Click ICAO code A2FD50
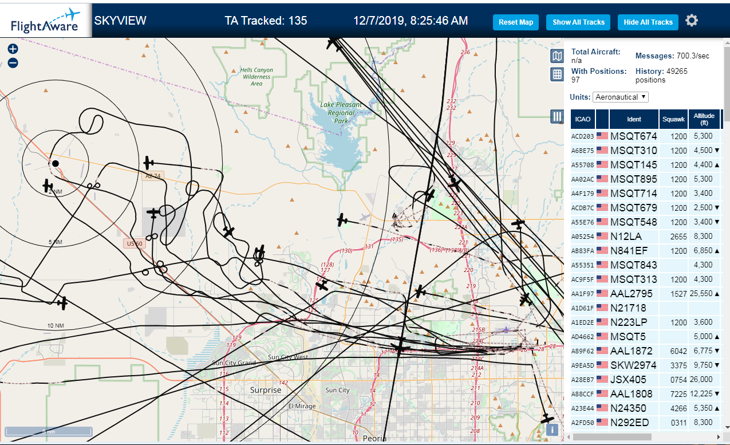The height and width of the screenshot is (445, 730). [x=583, y=423]
